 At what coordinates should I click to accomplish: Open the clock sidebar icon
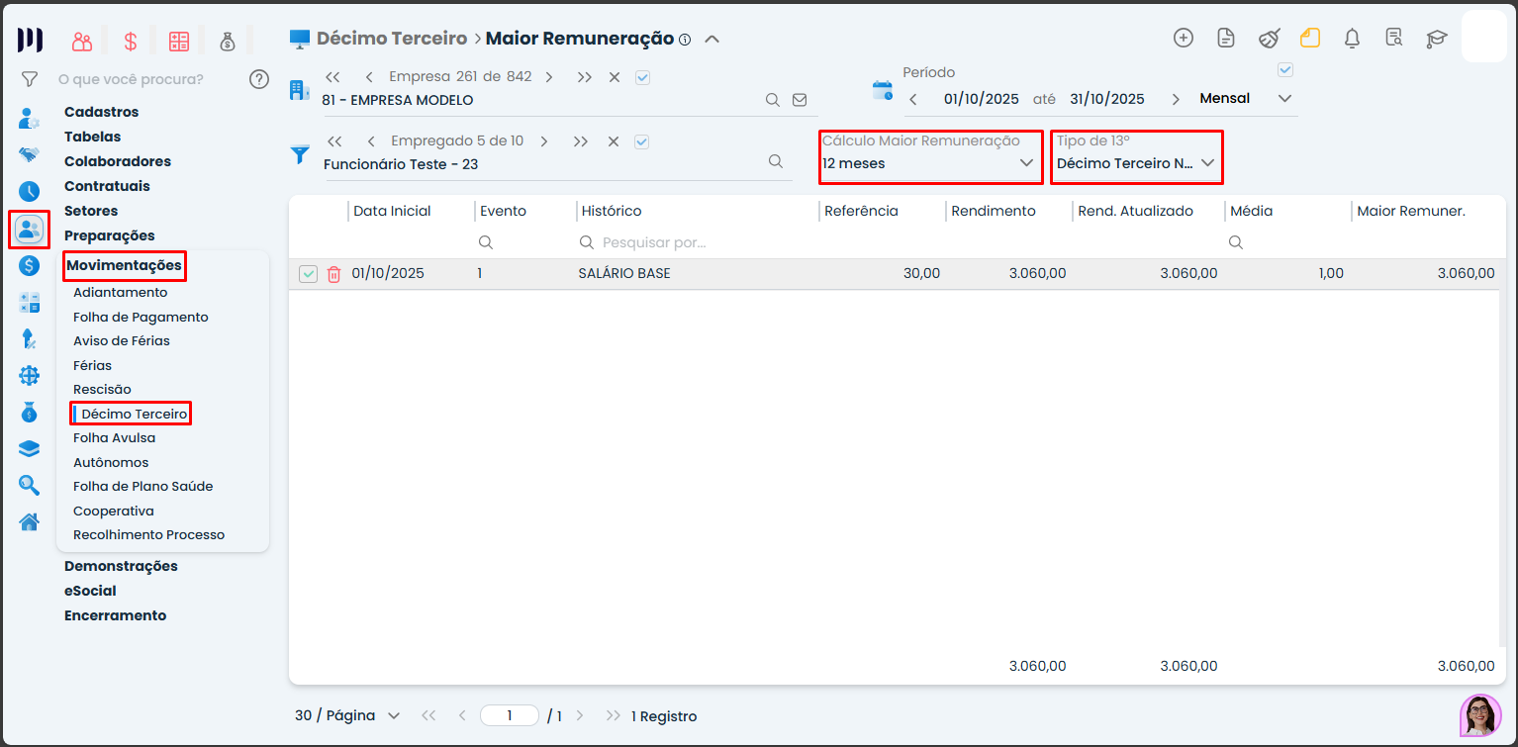click(x=30, y=192)
